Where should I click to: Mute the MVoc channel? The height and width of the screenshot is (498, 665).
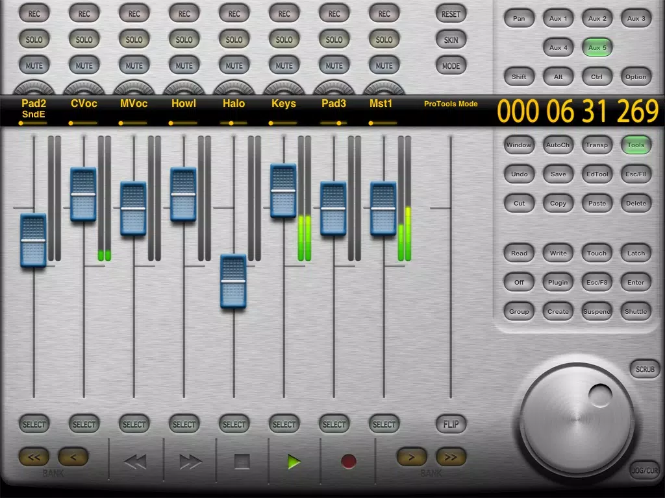[x=134, y=65]
